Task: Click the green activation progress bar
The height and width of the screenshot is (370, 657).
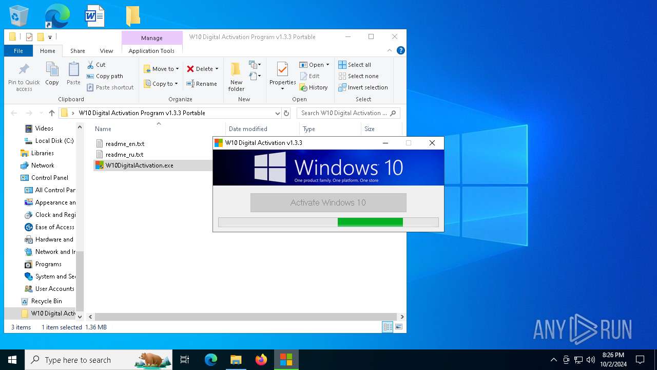Action: (328, 222)
